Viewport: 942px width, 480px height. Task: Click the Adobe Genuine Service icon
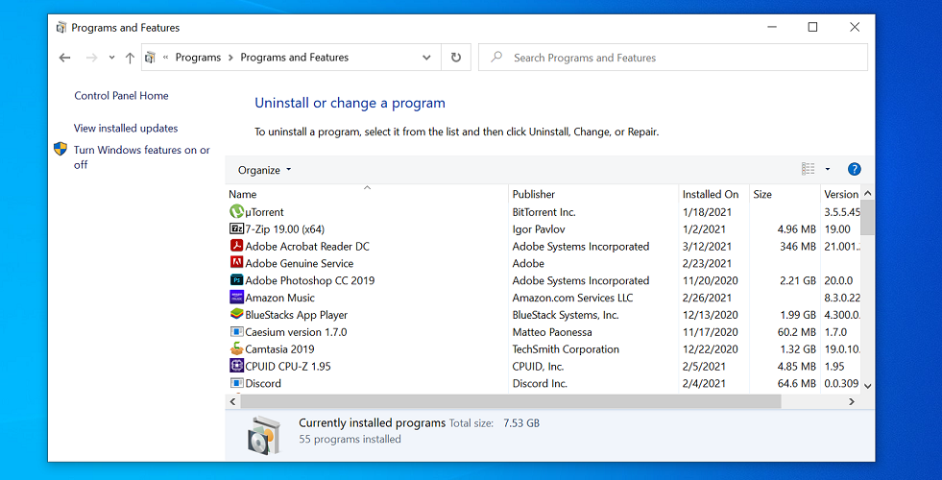(x=237, y=262)
